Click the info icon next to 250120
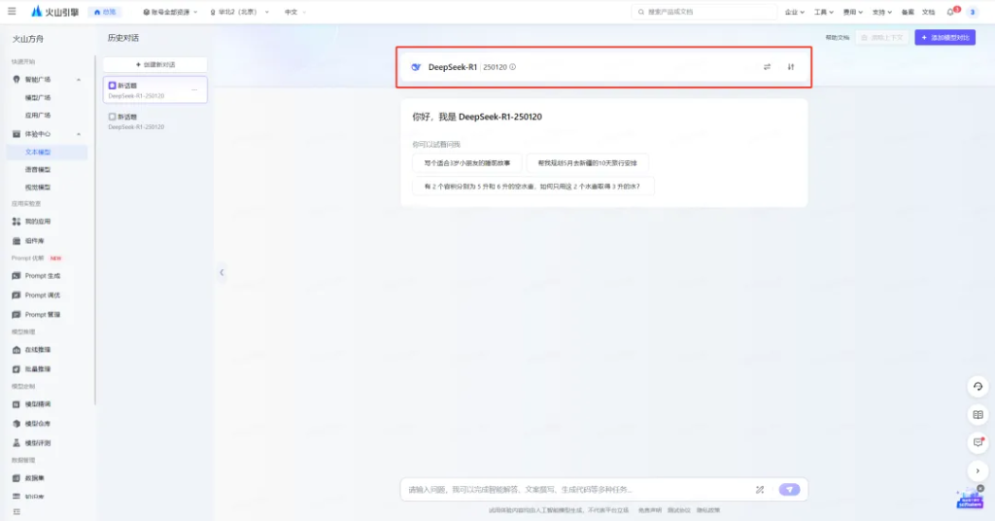Viewport: 995px width, 521px height. [513, 67]
